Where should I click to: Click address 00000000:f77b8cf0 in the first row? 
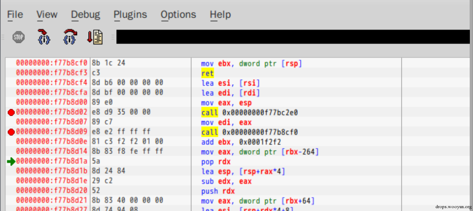click(51, 63)
